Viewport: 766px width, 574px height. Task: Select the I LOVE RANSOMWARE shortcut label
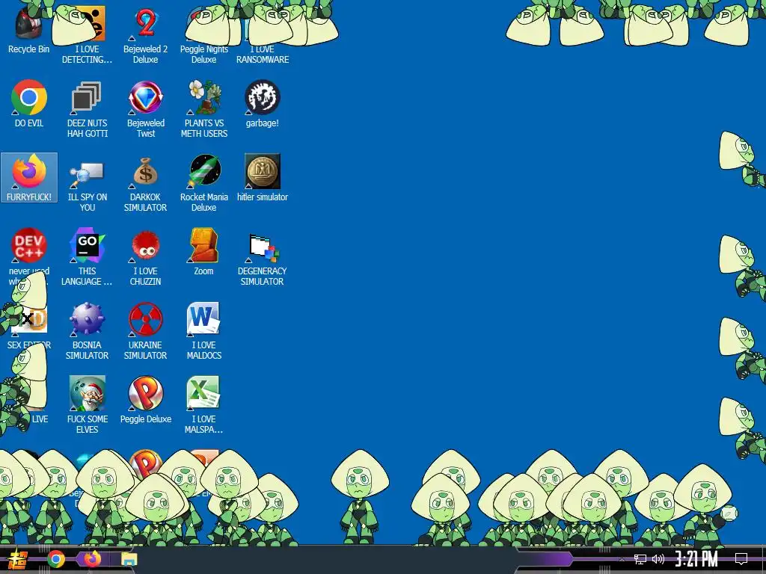click(263, 54)
